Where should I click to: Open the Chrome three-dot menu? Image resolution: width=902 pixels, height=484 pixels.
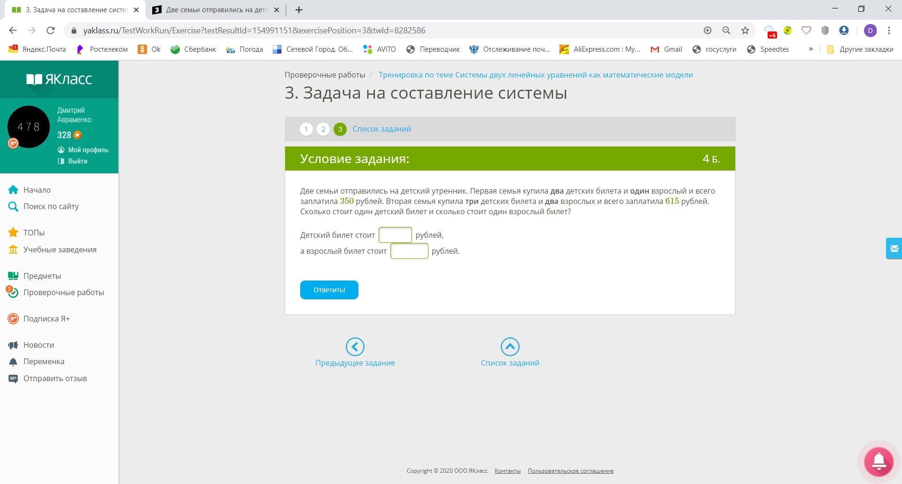[x=889, y=31]
